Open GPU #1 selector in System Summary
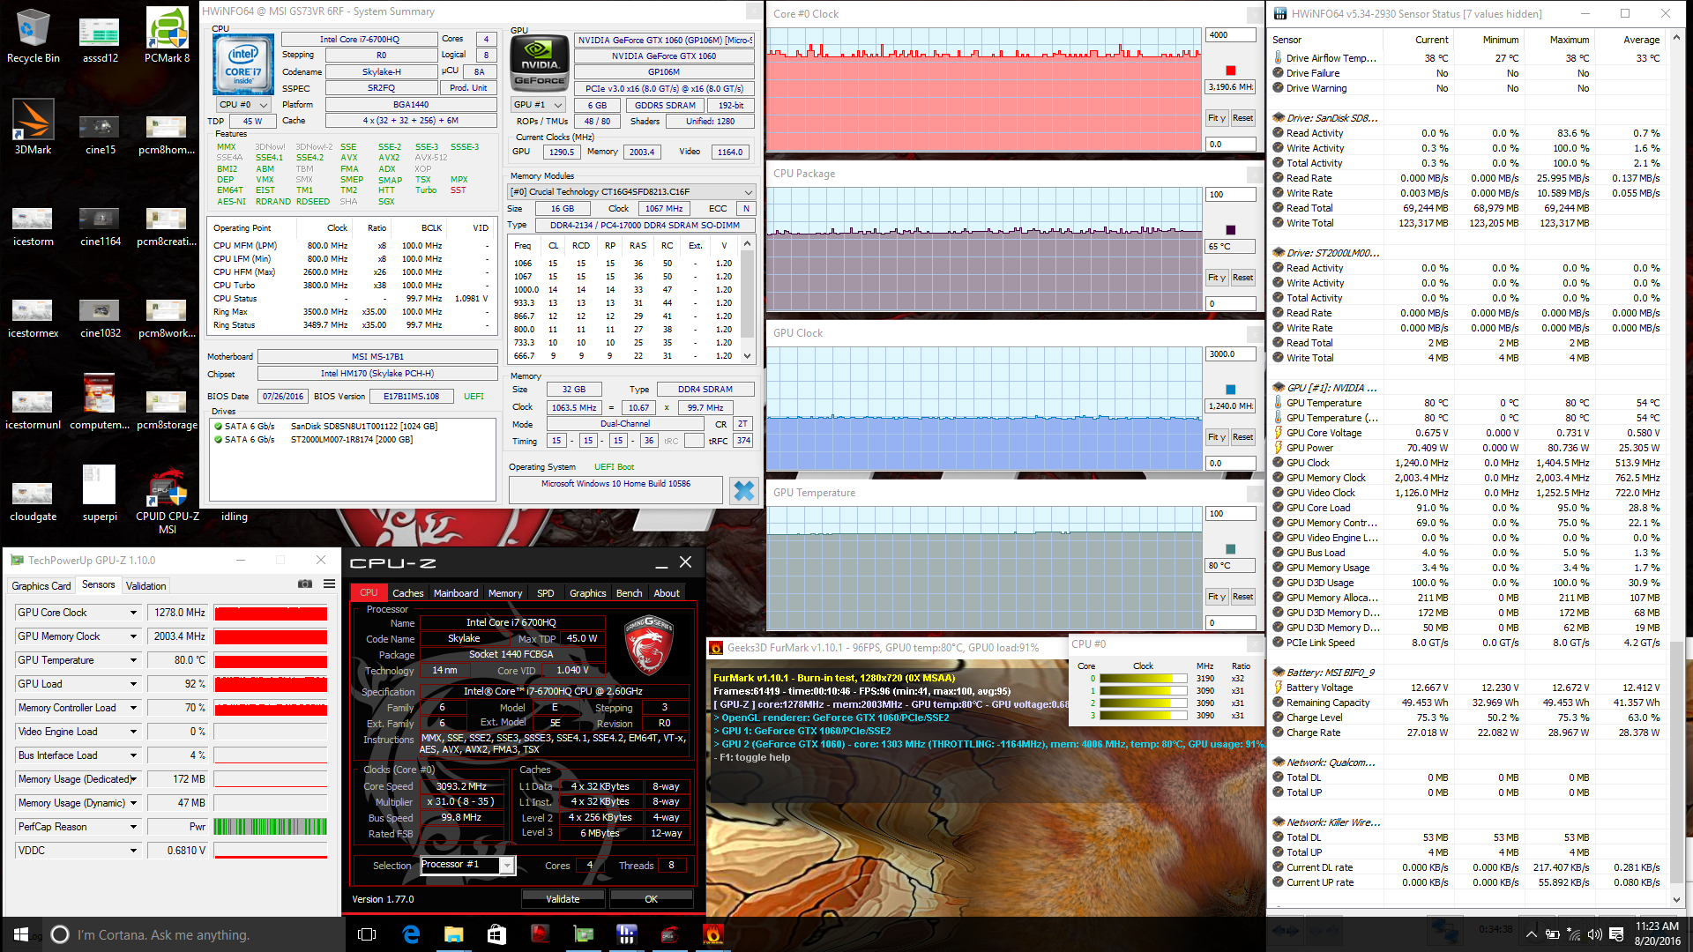The width and height of the screenshot is (1693, 952). (538, 105)
